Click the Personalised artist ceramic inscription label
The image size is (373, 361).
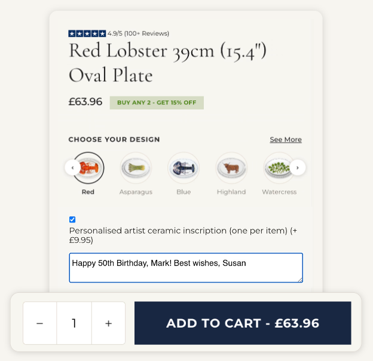pos(183,235)
